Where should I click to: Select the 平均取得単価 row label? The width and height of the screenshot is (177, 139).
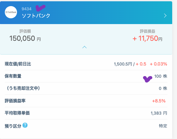click(x=17, y=113)
